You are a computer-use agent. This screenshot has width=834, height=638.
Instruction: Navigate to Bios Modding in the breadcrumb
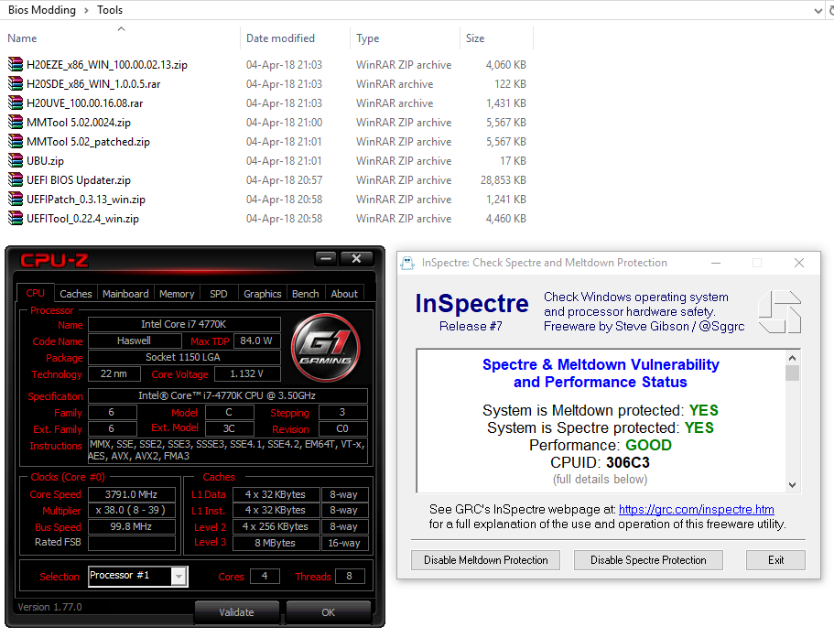[x=42, y=10]
